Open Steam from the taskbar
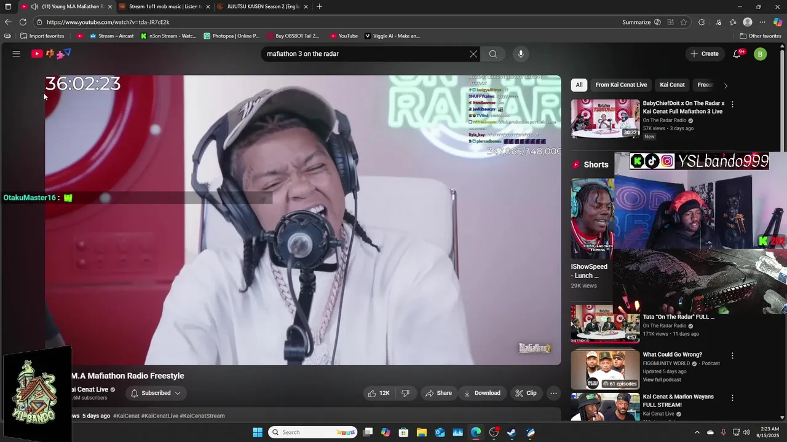Screen dimensions: 787x442 point(512,432)
